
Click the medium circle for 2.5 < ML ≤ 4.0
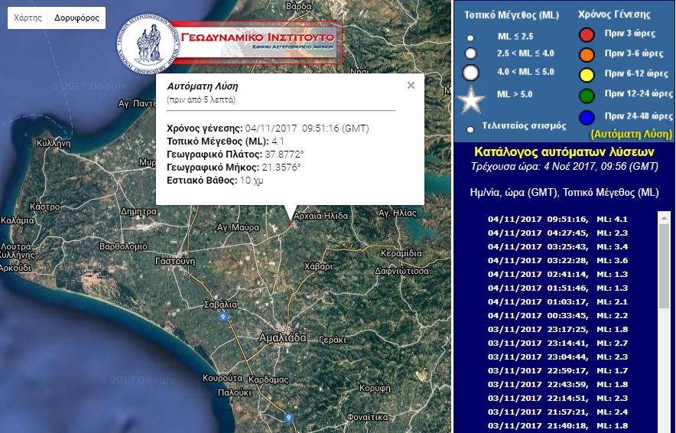click(470, 54)
